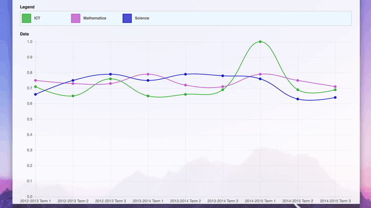Select the Mathematics point at 2014-2015 Term 3

pyautogui.click(x=335, y=87)
